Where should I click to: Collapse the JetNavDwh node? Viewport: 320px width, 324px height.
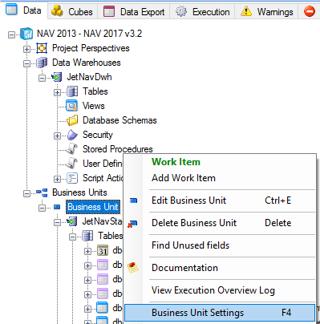(42, 78)
